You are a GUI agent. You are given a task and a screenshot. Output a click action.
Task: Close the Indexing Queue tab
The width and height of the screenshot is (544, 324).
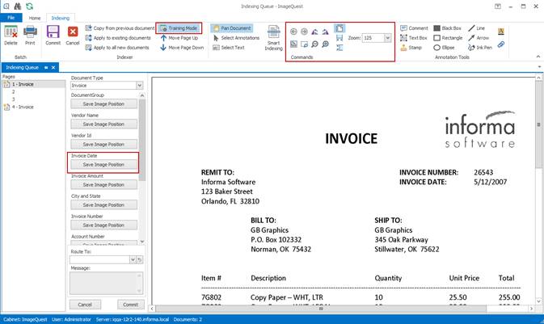point(53,68)
